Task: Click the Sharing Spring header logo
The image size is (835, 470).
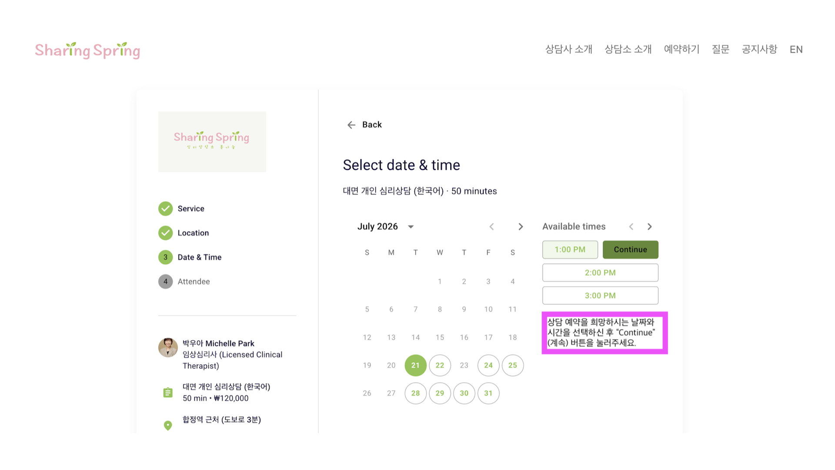Action: click(x=87, y=50)
